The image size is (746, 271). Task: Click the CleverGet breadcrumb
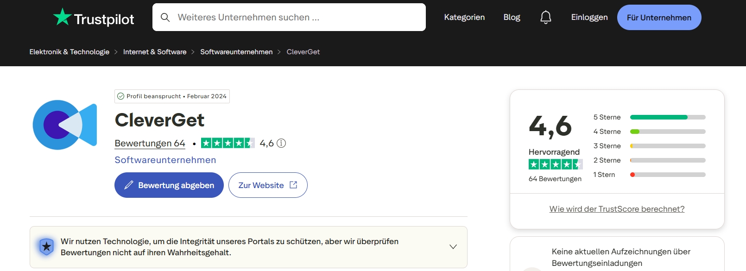point(303,52)
